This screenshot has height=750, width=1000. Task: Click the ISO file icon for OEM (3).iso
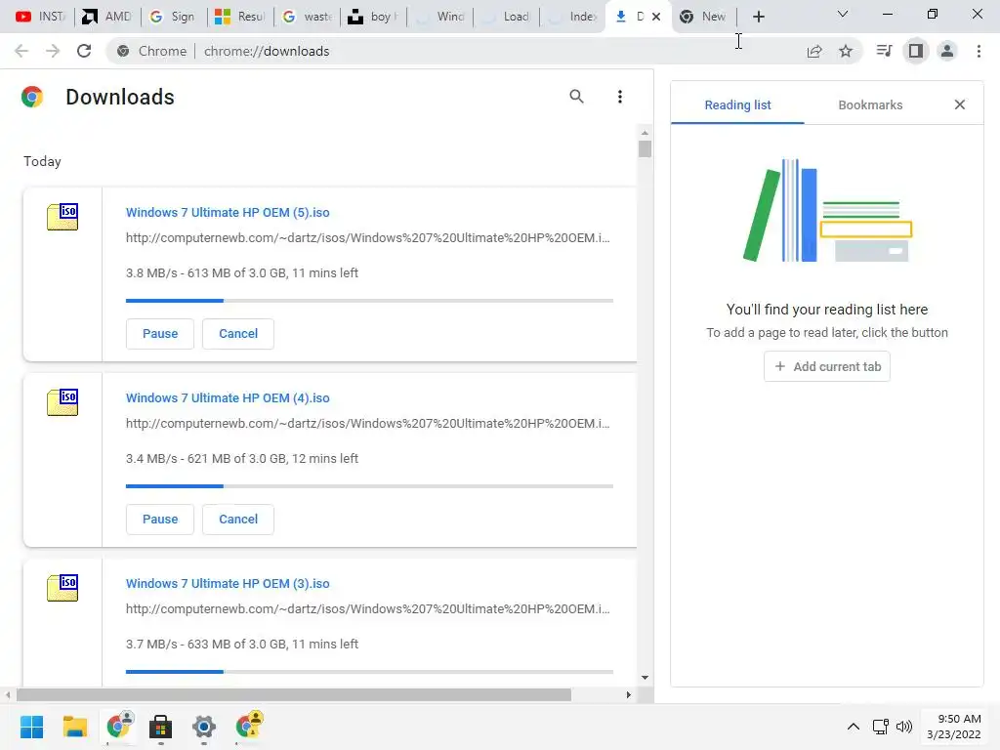coord(62,588)
